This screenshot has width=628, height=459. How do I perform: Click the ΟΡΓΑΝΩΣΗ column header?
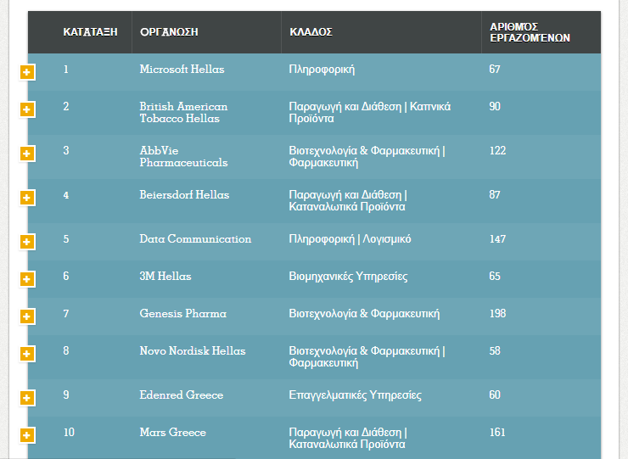click(x=169, y=32)
